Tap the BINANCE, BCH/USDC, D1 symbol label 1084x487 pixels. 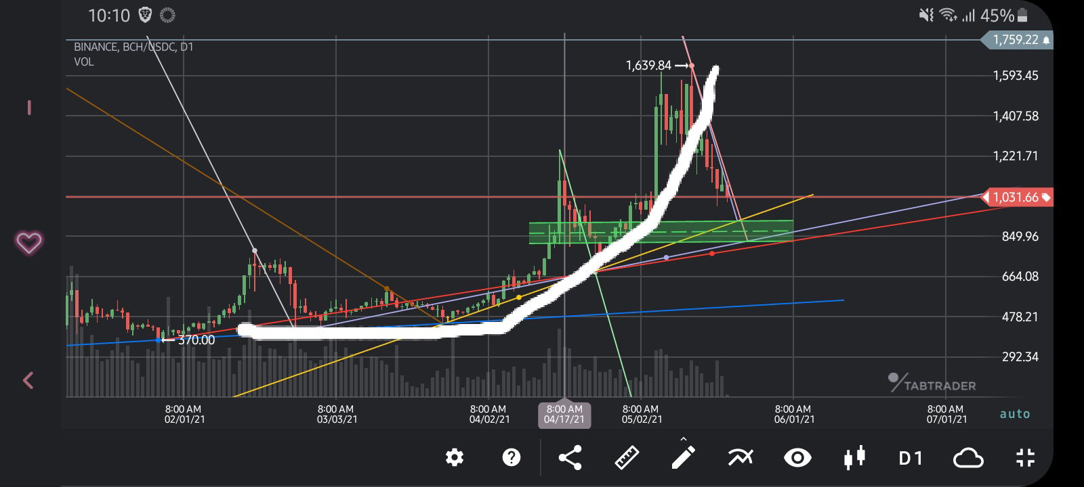click(x=133, y=47)
